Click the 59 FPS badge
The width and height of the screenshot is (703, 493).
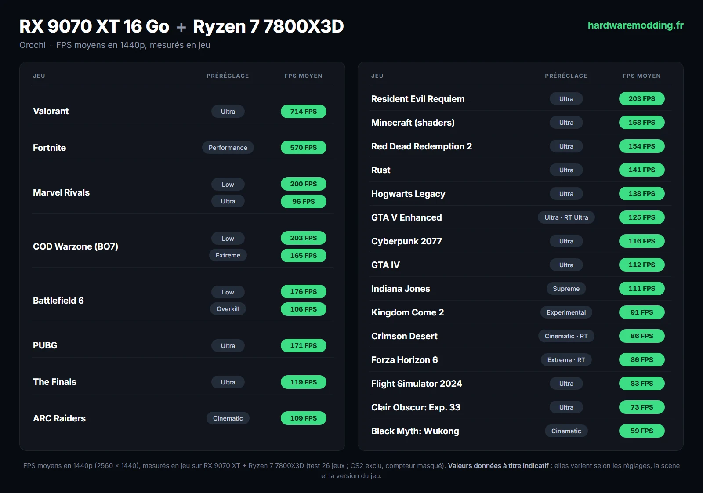pyautogui.click(x=642, y=431)
